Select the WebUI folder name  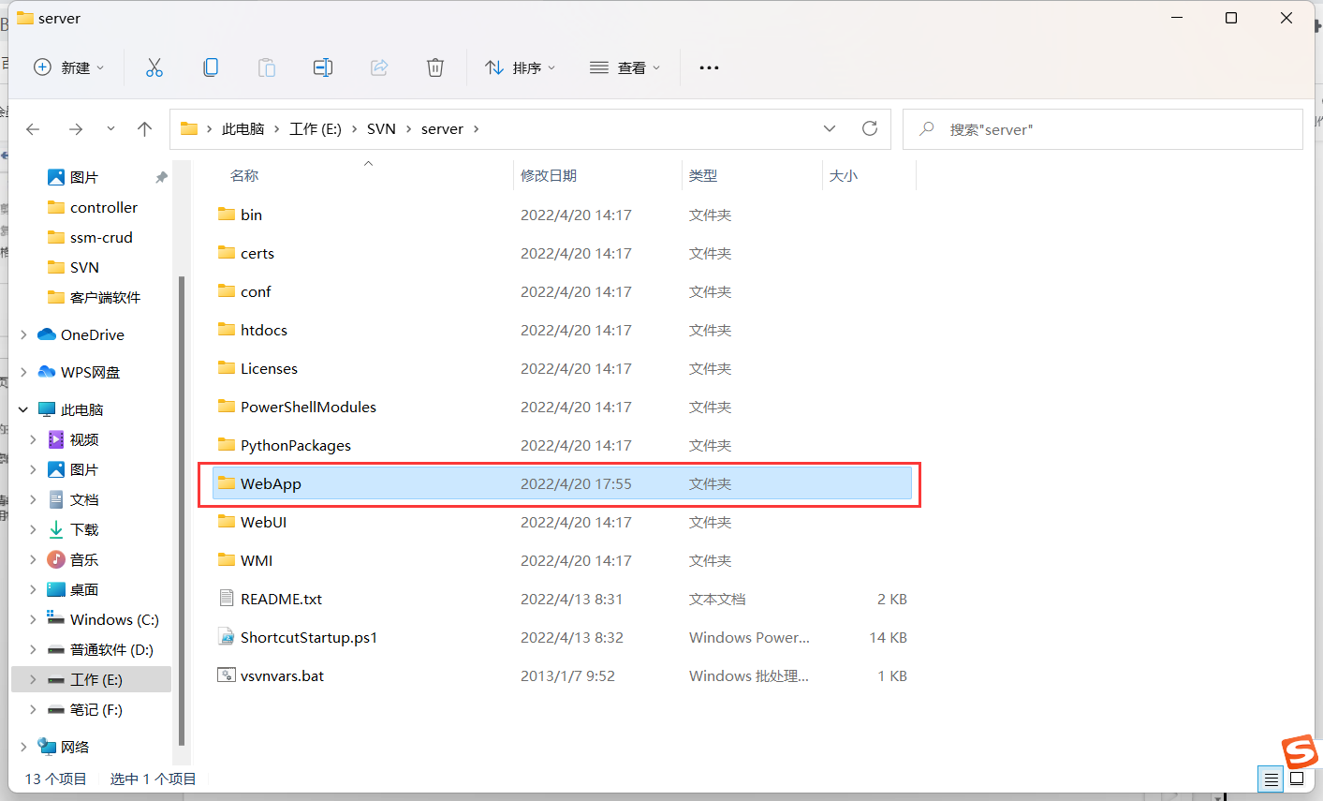click(263, 522)
